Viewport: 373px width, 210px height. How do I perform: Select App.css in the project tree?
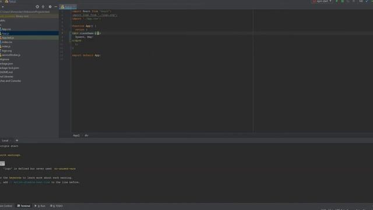tap(6, 29)
